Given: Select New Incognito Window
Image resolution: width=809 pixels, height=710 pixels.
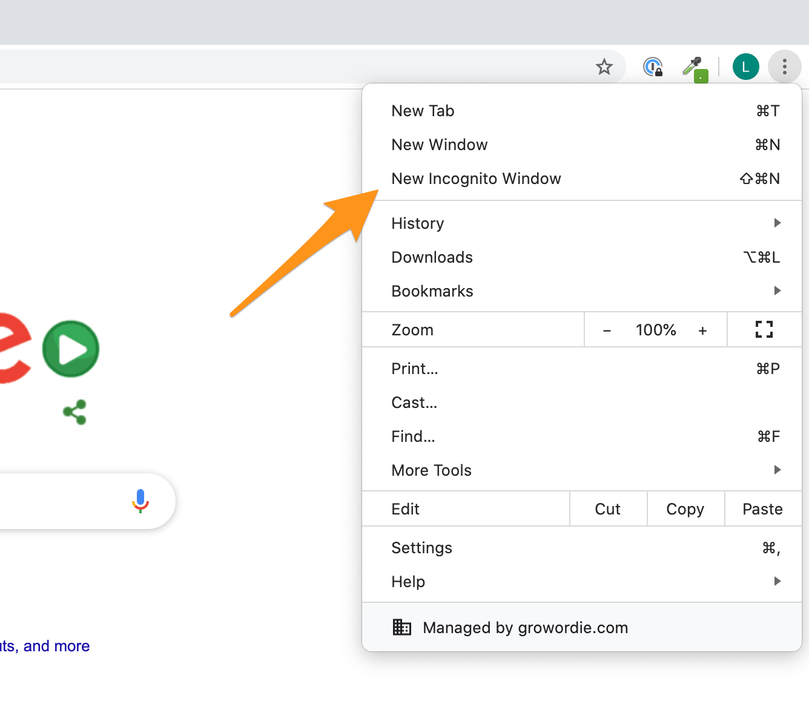Looking at the screenshot, I should pyautogui.click(x=476, y=179).
